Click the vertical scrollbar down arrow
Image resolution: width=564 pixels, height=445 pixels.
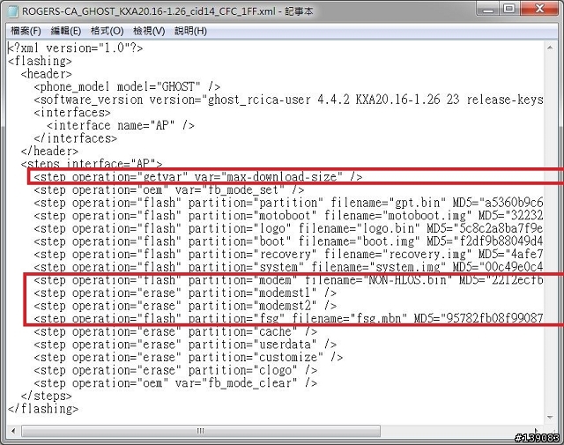click(x=550, y=418)
